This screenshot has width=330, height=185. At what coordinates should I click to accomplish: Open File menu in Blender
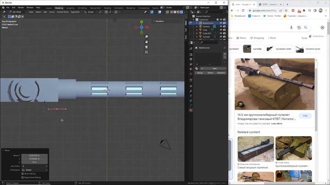tap(8, 8)
